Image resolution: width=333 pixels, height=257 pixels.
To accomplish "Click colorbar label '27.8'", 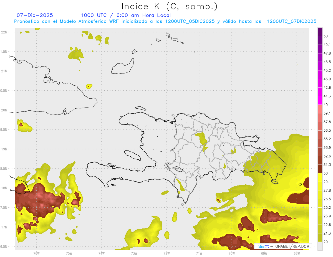I will point(327,190).
